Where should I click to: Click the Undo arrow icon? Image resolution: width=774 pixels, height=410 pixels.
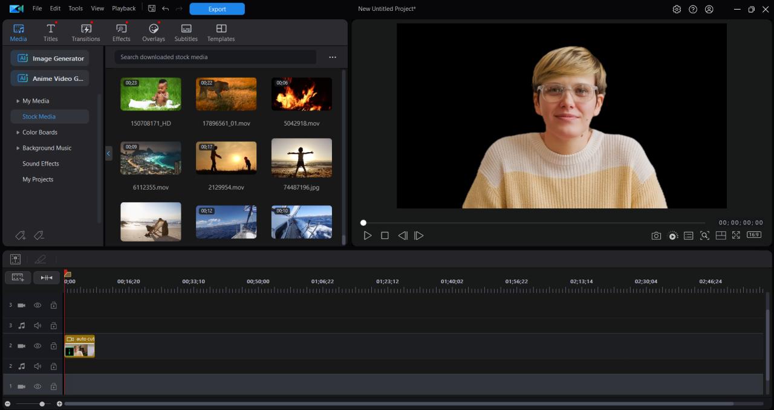[165, 9]
